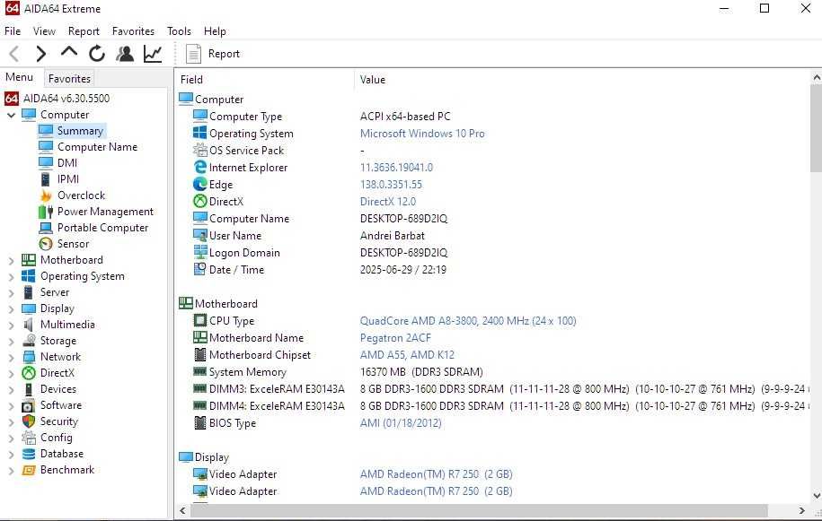This screenshot has height=521, width=822.
Task: Select the Server tree icon
Action: tap(29, 292)
